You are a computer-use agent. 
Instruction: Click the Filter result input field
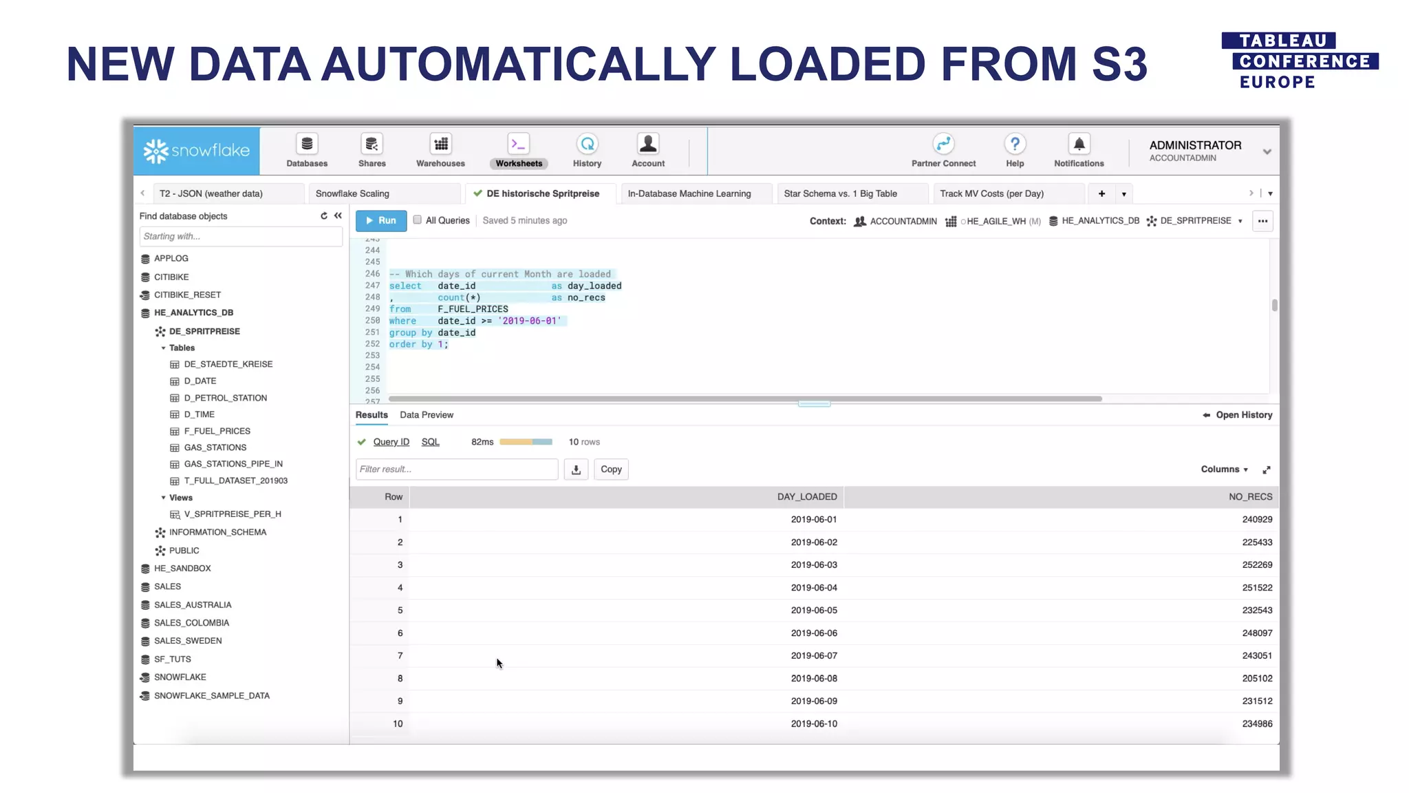pyautogui.click(x=456, y=469)
